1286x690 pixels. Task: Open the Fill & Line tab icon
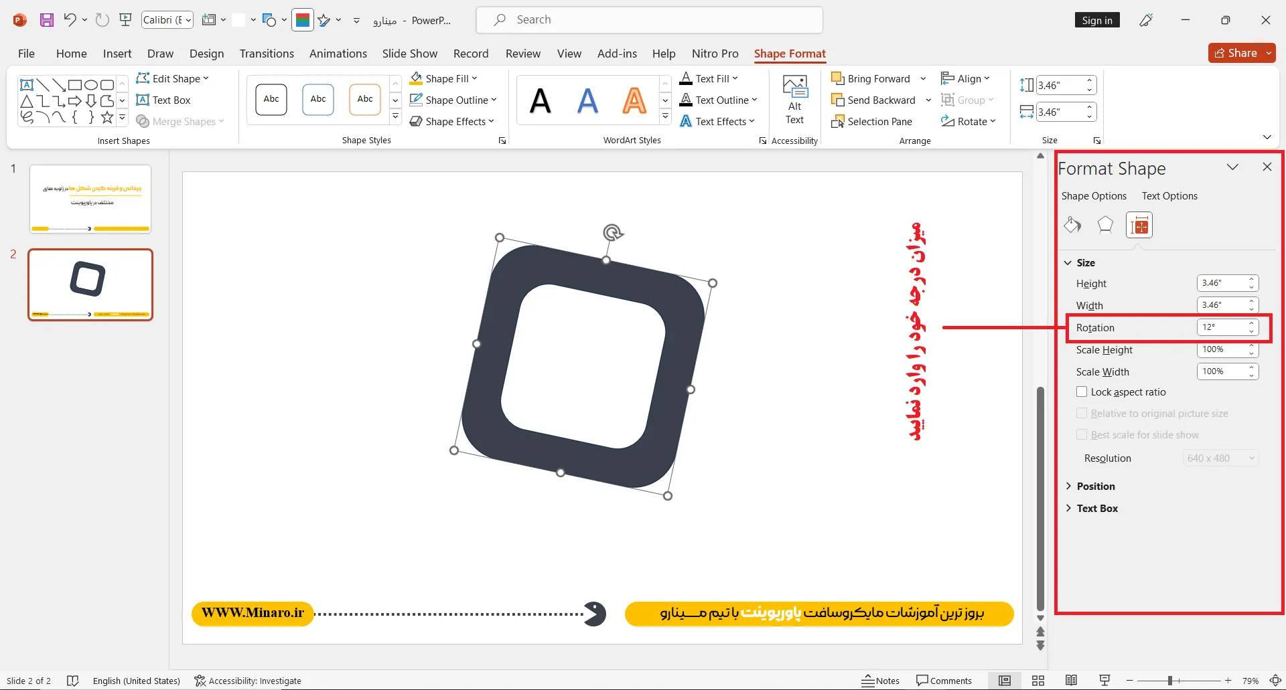tap(1072, 225)
